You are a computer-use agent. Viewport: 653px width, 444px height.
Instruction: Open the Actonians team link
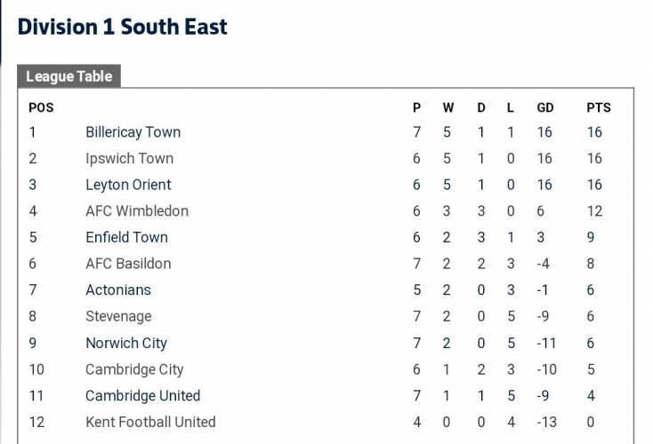pos(118,289)
